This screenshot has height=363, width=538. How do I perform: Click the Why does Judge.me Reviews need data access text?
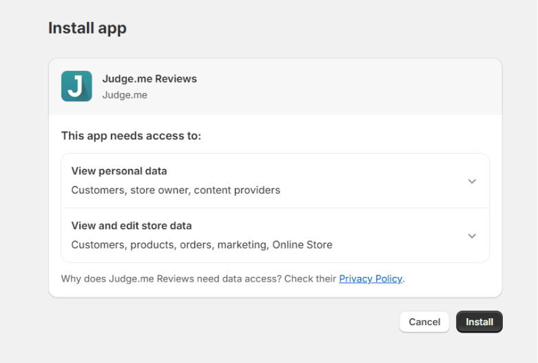point(172,278)
